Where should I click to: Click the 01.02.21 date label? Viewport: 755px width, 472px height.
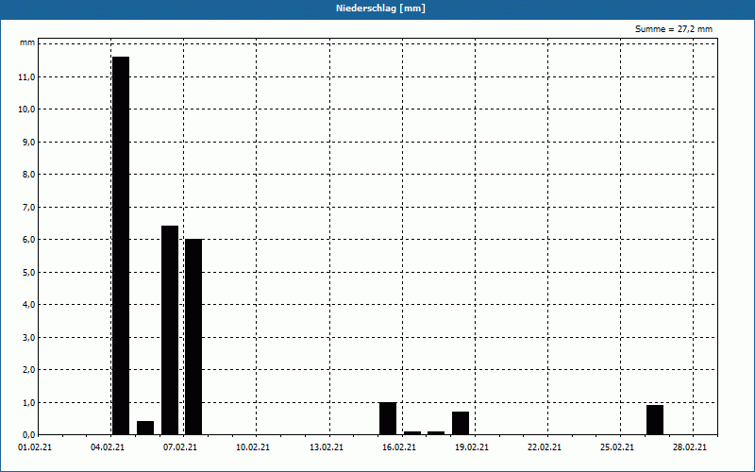pyautogui.click(x=35, y=447)
